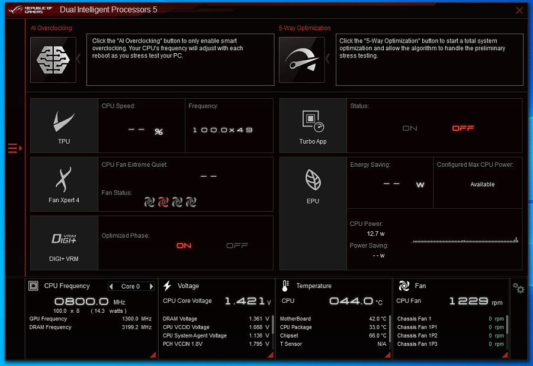This screenshot has height=366, width=533.
Task: Click the GPU Frequency row
Action: pos(91,319)
